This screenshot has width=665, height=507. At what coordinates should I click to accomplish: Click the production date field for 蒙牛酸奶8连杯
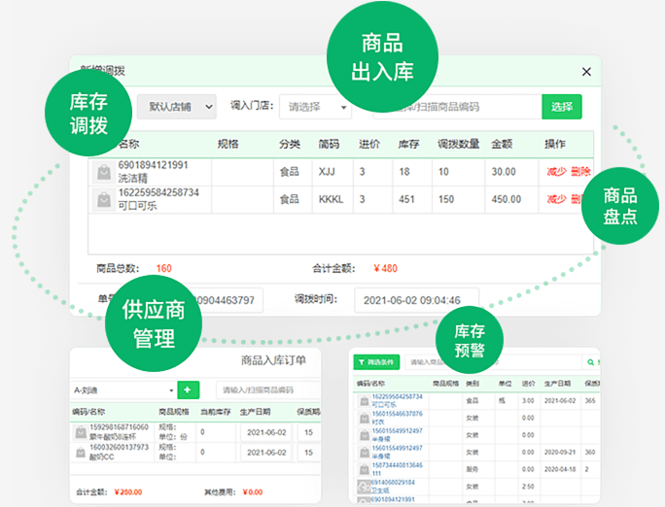[x=265, y=431]
